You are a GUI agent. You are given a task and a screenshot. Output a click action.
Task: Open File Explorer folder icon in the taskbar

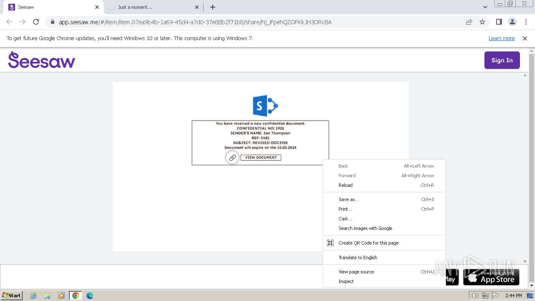(47, 296)
